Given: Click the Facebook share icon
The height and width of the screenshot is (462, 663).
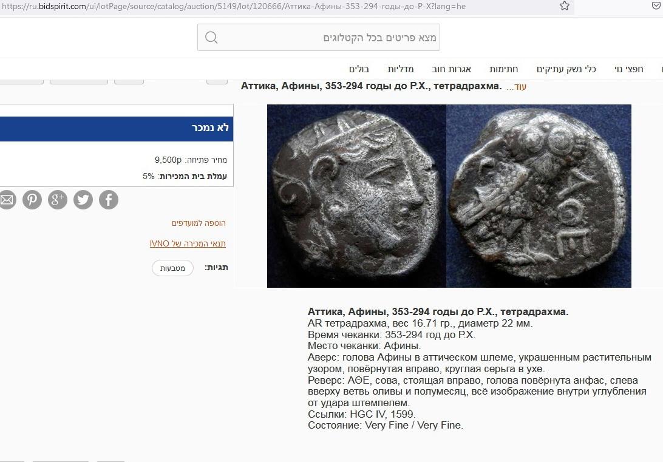Looking at the screenshot, I should click(109, 200).
